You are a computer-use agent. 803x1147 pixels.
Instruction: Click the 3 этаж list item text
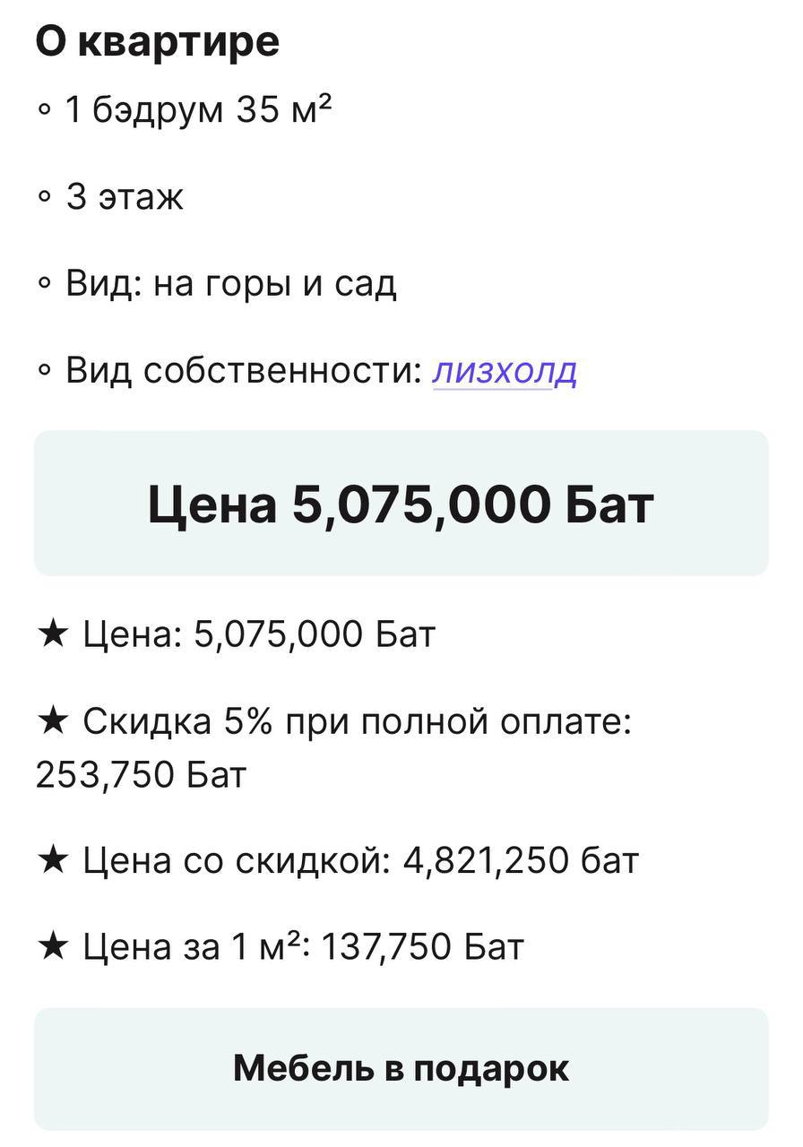click(x=125, y=197)
